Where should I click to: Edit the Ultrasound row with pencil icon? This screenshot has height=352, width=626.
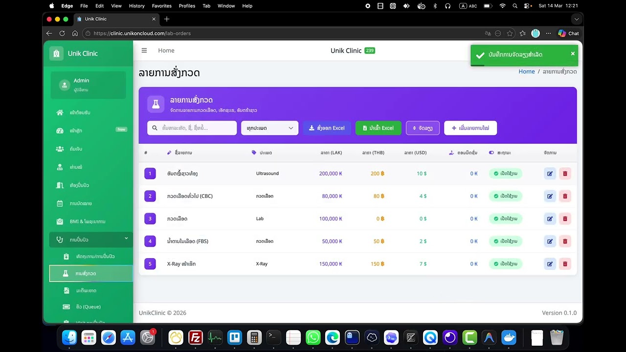tap(550, 174)
